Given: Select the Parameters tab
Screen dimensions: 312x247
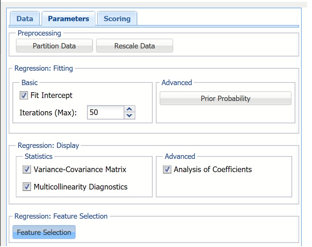Looking at the screenshot, I should click(x=68, y=19).
